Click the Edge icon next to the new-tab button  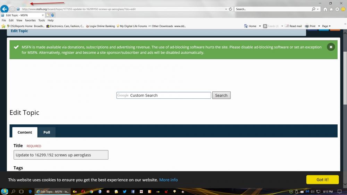tap(53, 15)
